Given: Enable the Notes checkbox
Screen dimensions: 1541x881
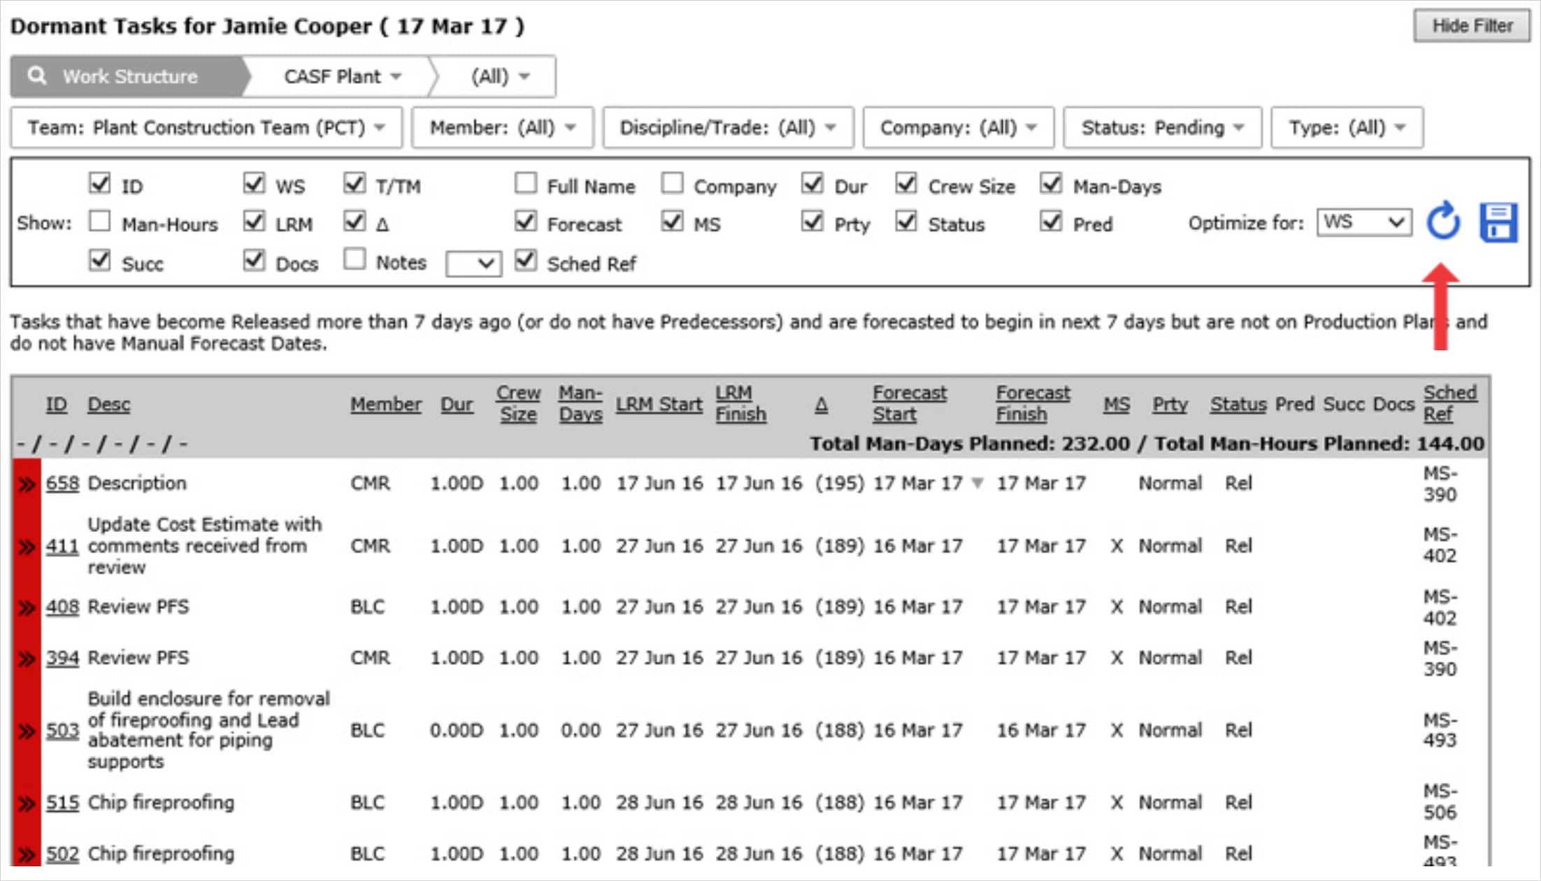Looking at the screenshot, I should pos(354,259).
